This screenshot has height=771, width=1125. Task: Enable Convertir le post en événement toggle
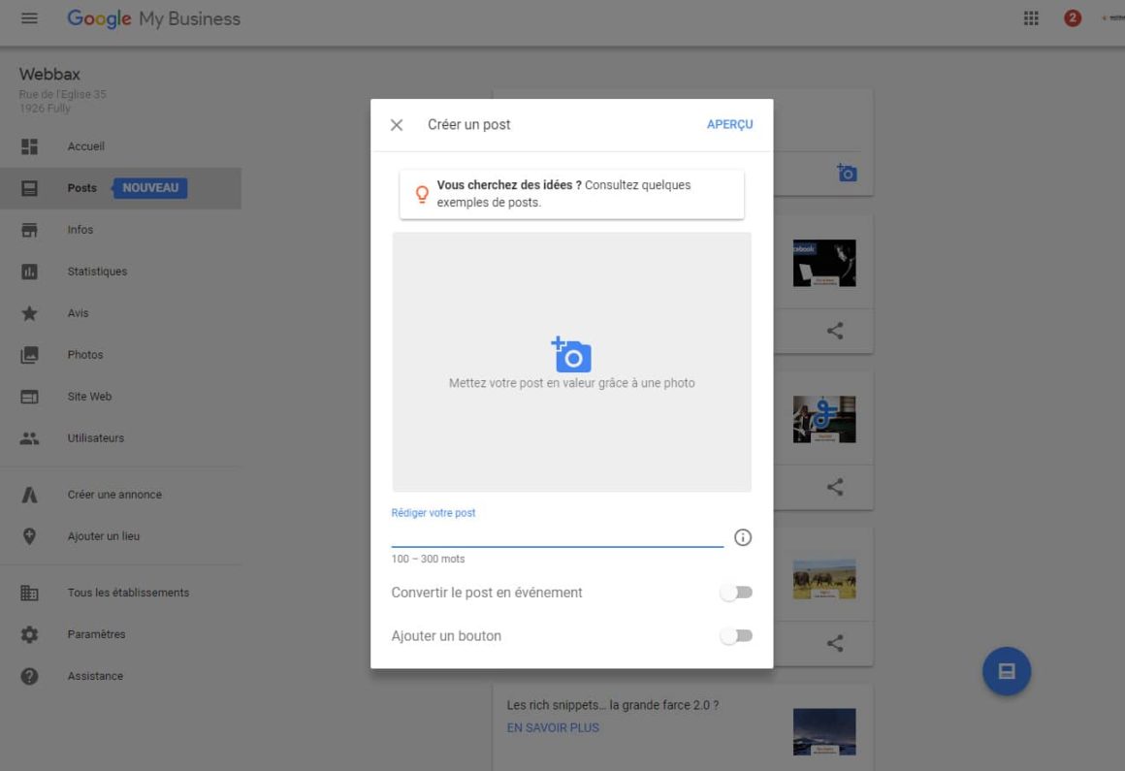click(x=736, y=593)
